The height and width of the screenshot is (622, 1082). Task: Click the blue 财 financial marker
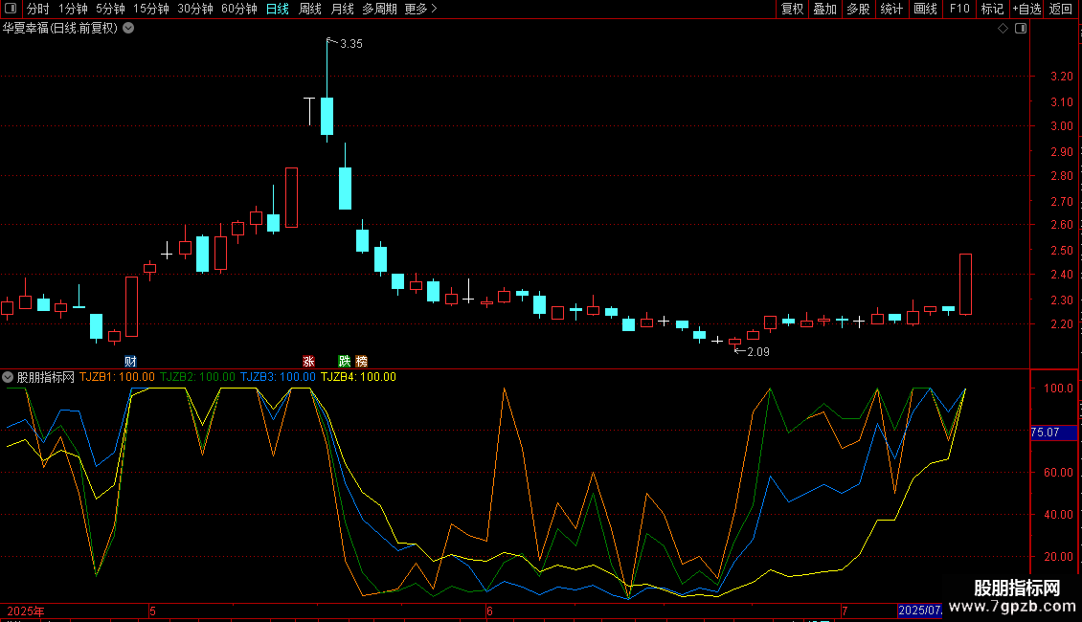pos(131,362)
